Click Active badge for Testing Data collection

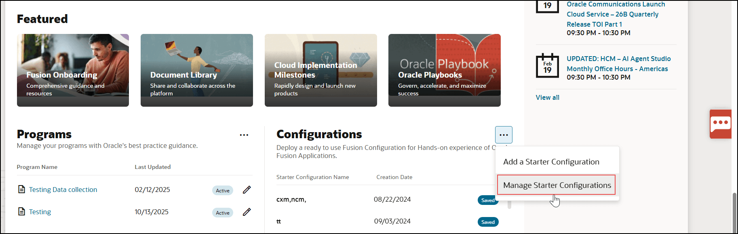[223, 190]
